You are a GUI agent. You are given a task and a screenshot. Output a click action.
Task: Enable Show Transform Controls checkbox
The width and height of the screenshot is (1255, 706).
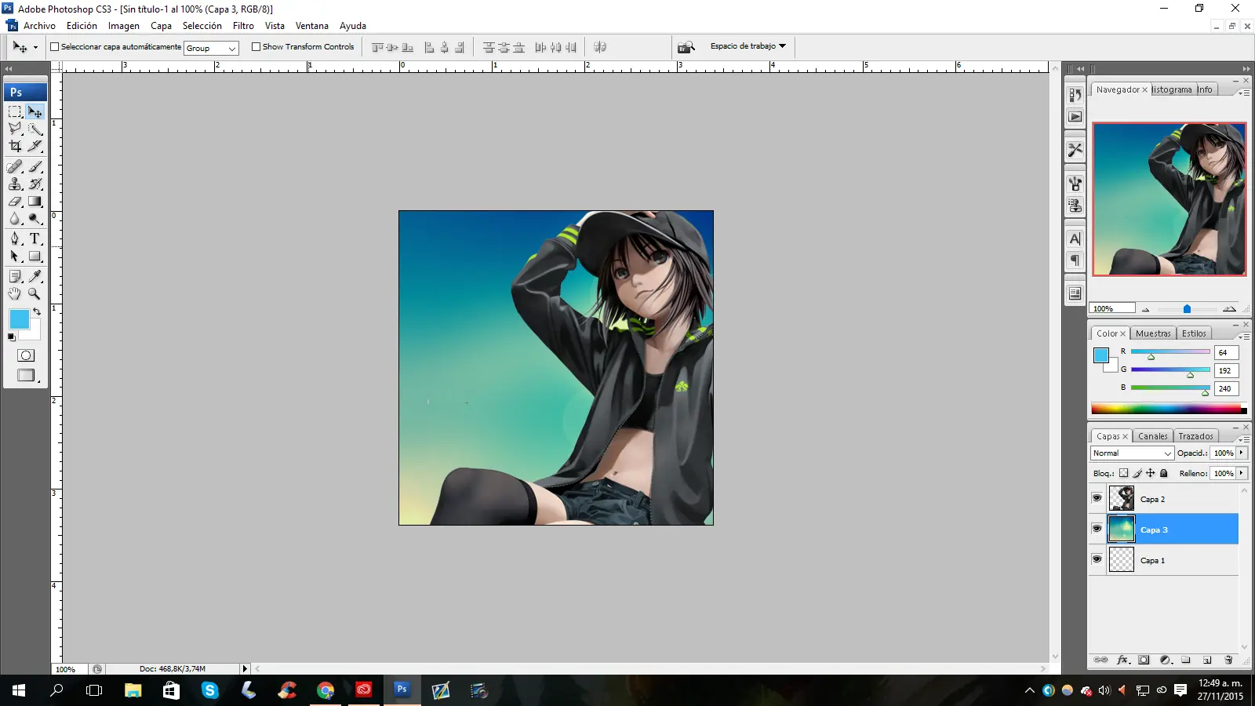pos(256,47)
